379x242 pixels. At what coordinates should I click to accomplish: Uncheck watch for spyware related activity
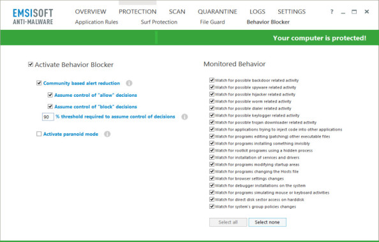[212, 87]
